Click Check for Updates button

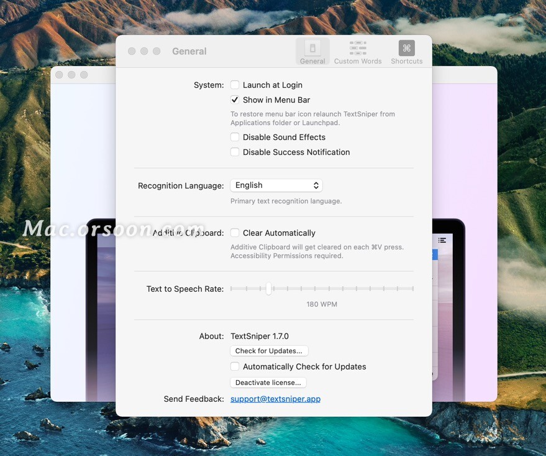click(x=269, y=351)
